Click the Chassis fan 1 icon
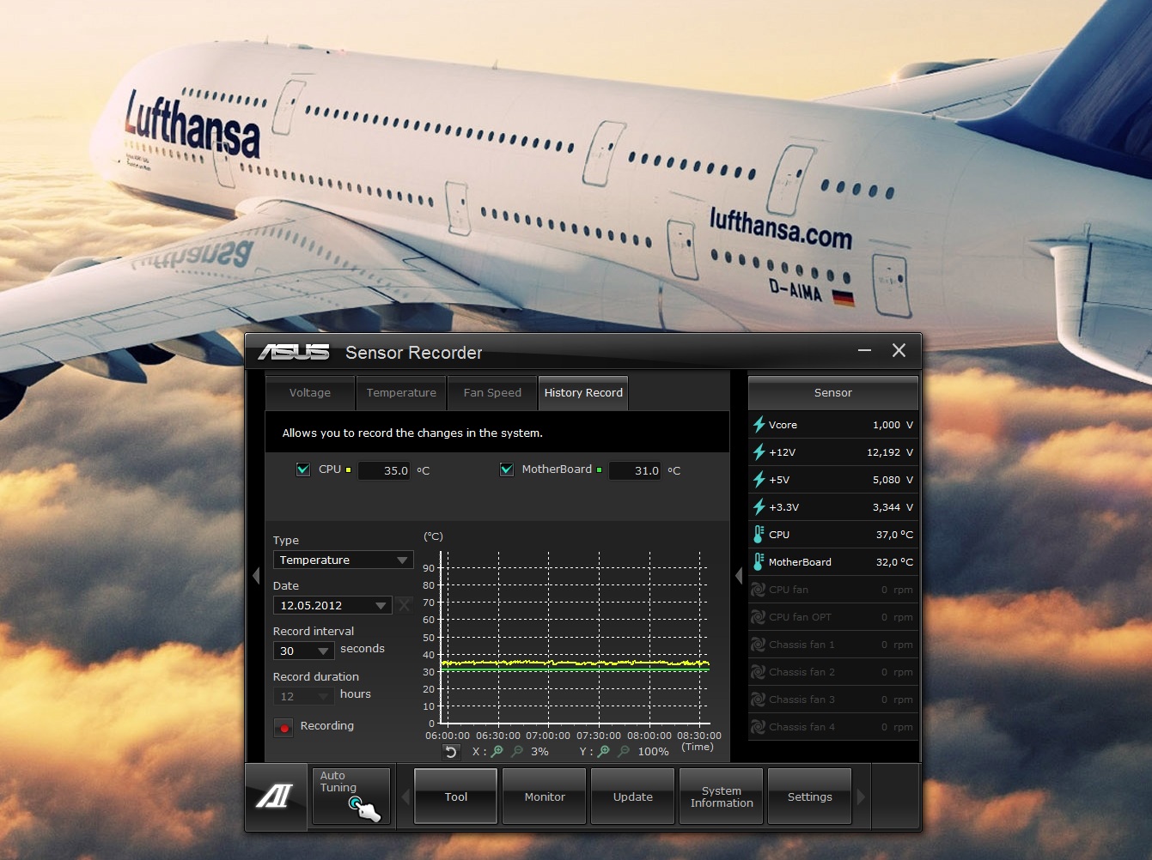 coord(759,645)
